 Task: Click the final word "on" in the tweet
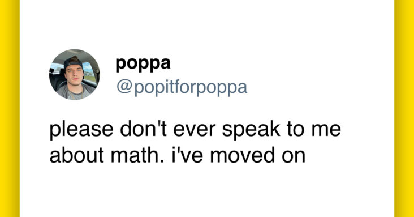(294, 157)
